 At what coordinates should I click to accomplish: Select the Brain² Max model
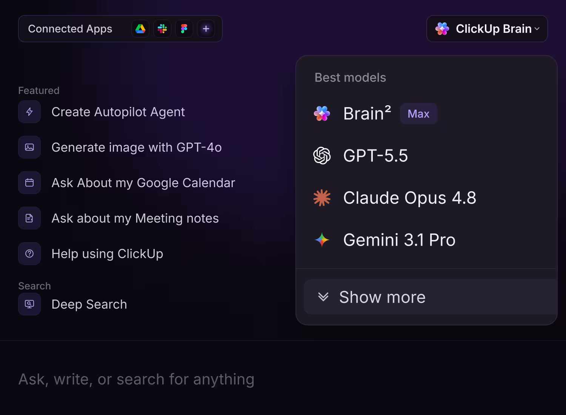tap(426, 113)
